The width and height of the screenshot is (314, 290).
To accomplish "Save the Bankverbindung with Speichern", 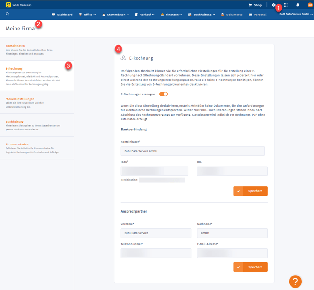I will pyautogui.click(x=251, y=191).
